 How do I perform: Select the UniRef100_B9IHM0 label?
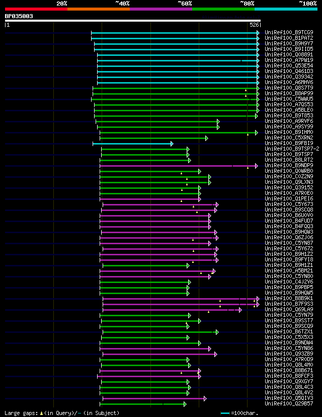(289, 132)
